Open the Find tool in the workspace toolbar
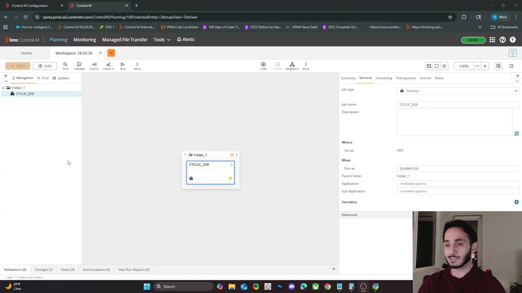The image size is (522, 293). point(65,66)
